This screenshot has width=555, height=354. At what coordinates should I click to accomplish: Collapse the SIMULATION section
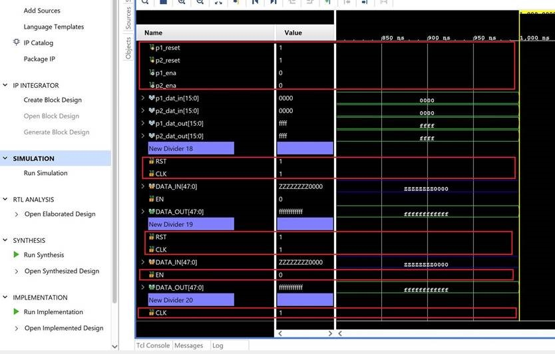[x=6, y=158]
